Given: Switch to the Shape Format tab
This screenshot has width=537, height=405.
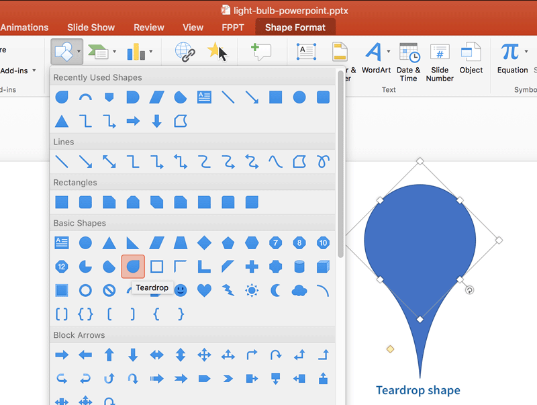Looking at the screenshot, I should pyautogui.click(x=295, y=27).
